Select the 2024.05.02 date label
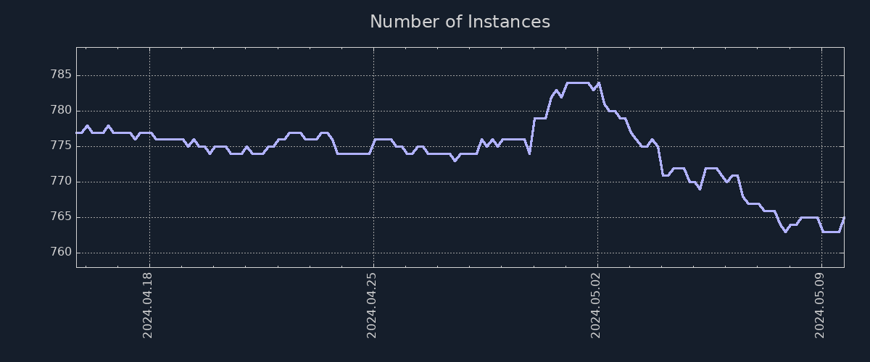Viewport: 870px width, 362px height. pos(597,305)
